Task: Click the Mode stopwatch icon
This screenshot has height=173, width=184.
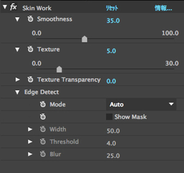Action: (43, 104)
